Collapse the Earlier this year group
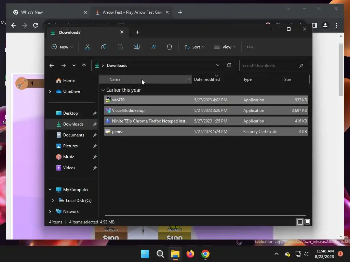This screenshot has width=350, height=262. point(103,90)
